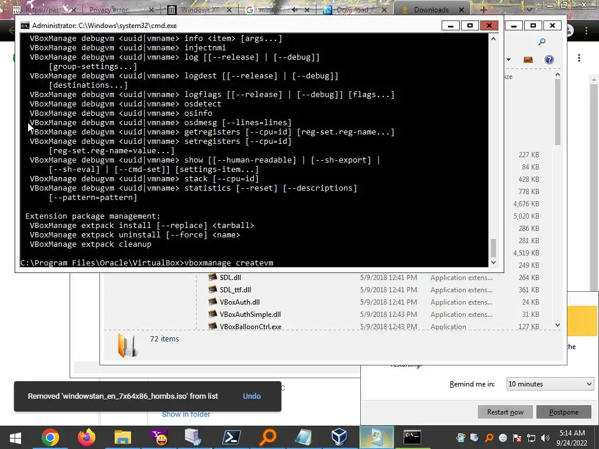The height and width of the screenshot is (449, 599).
Task: Click the 361 KB size value of SDL_ttf.dll
Action: point(529,290)
